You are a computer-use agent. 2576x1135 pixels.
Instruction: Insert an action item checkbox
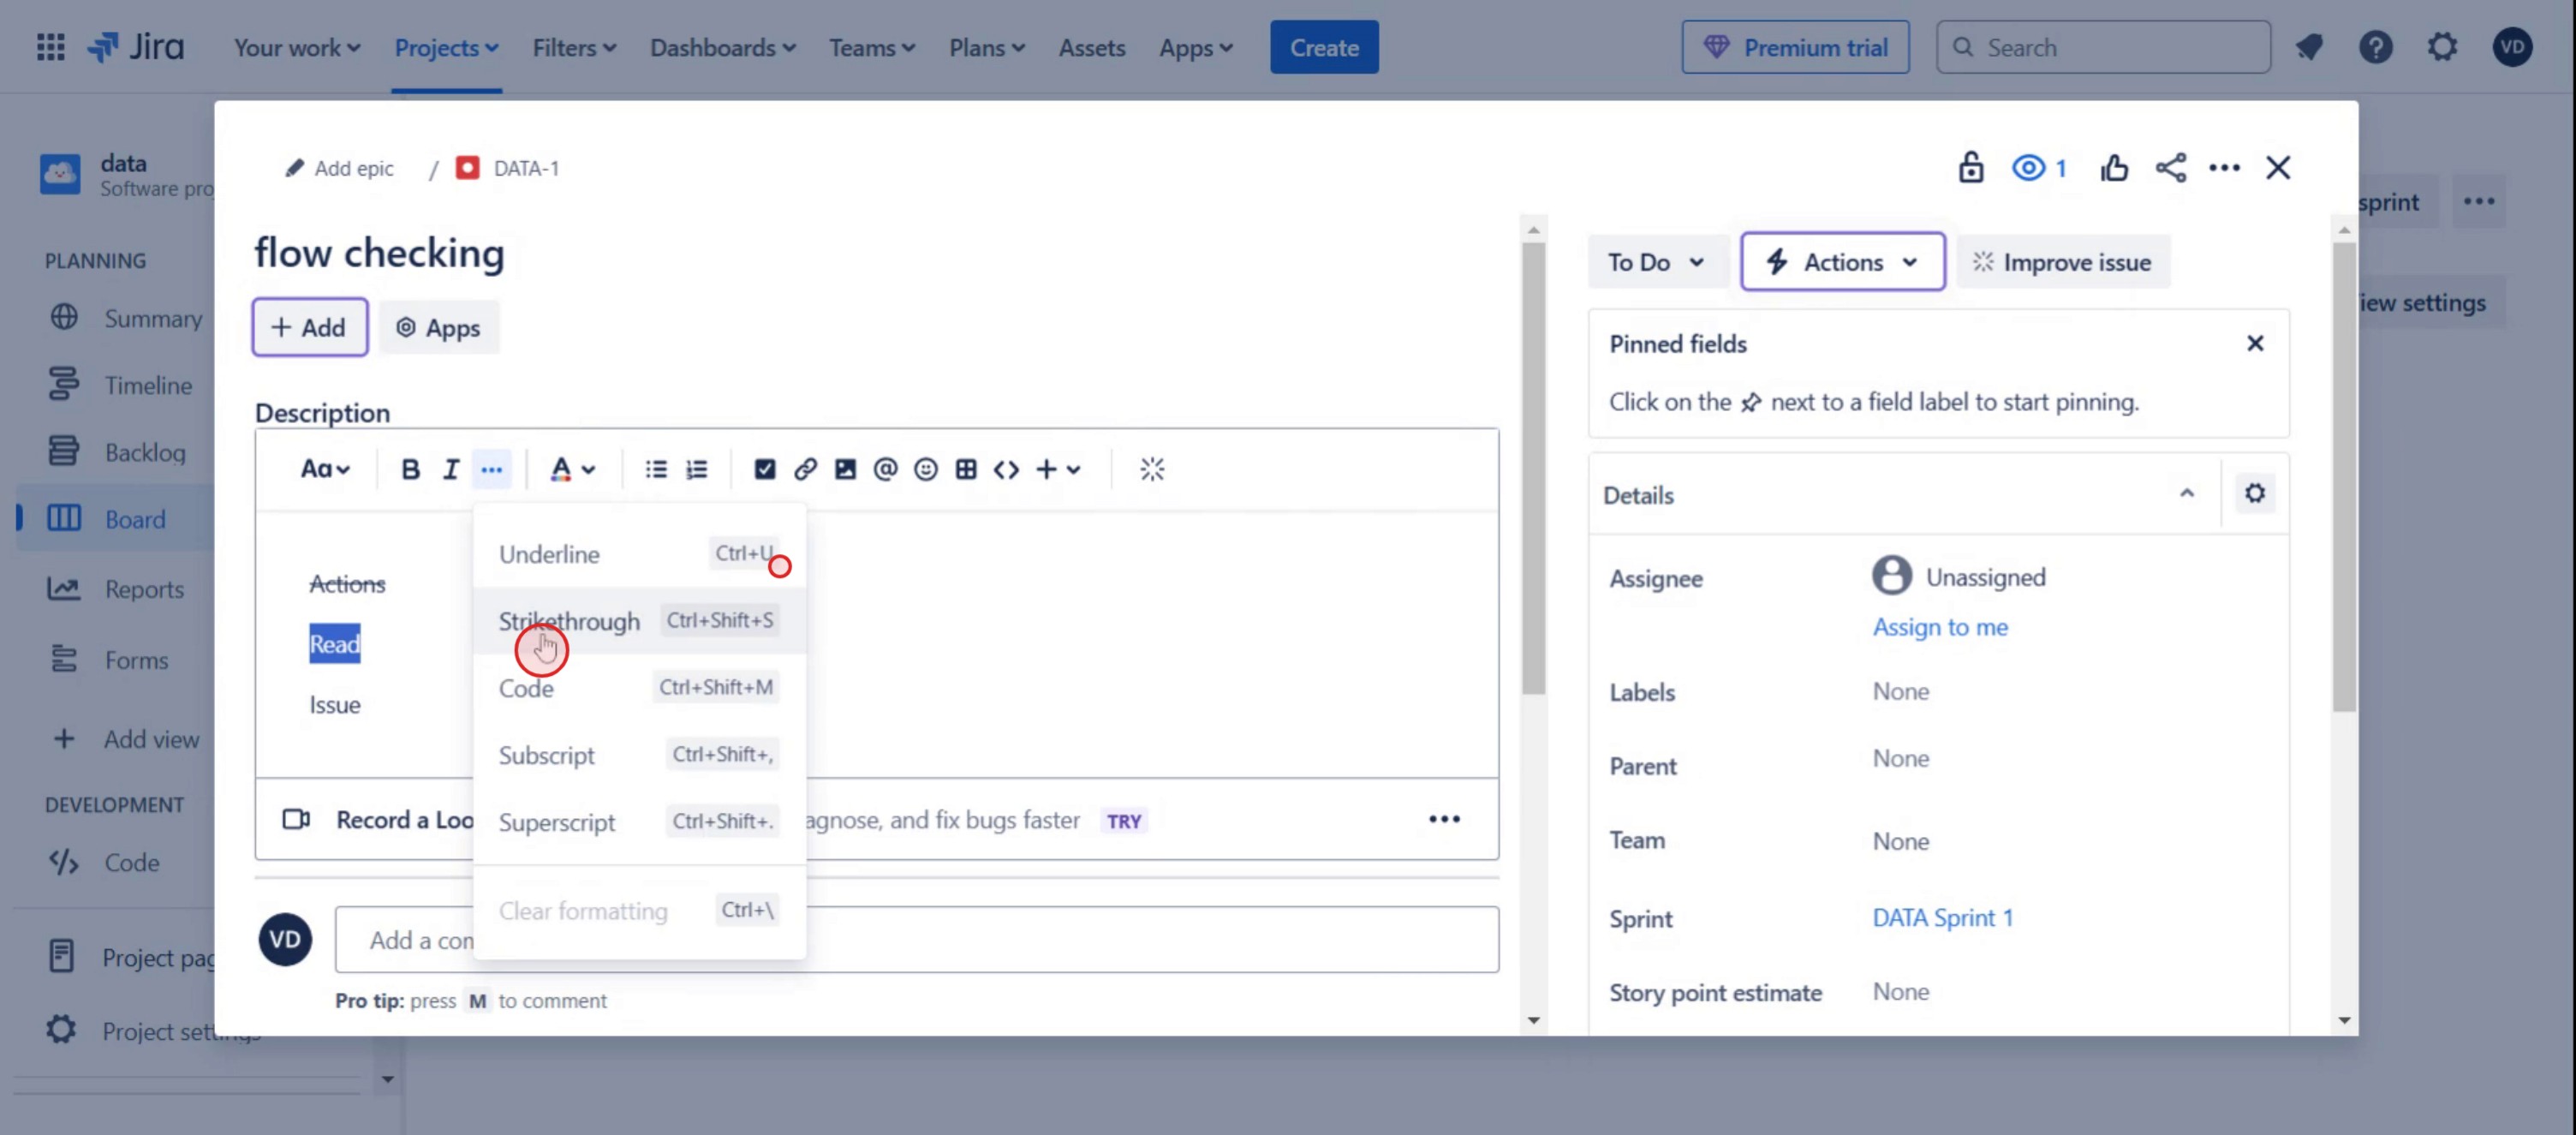(x=764, y=469)
